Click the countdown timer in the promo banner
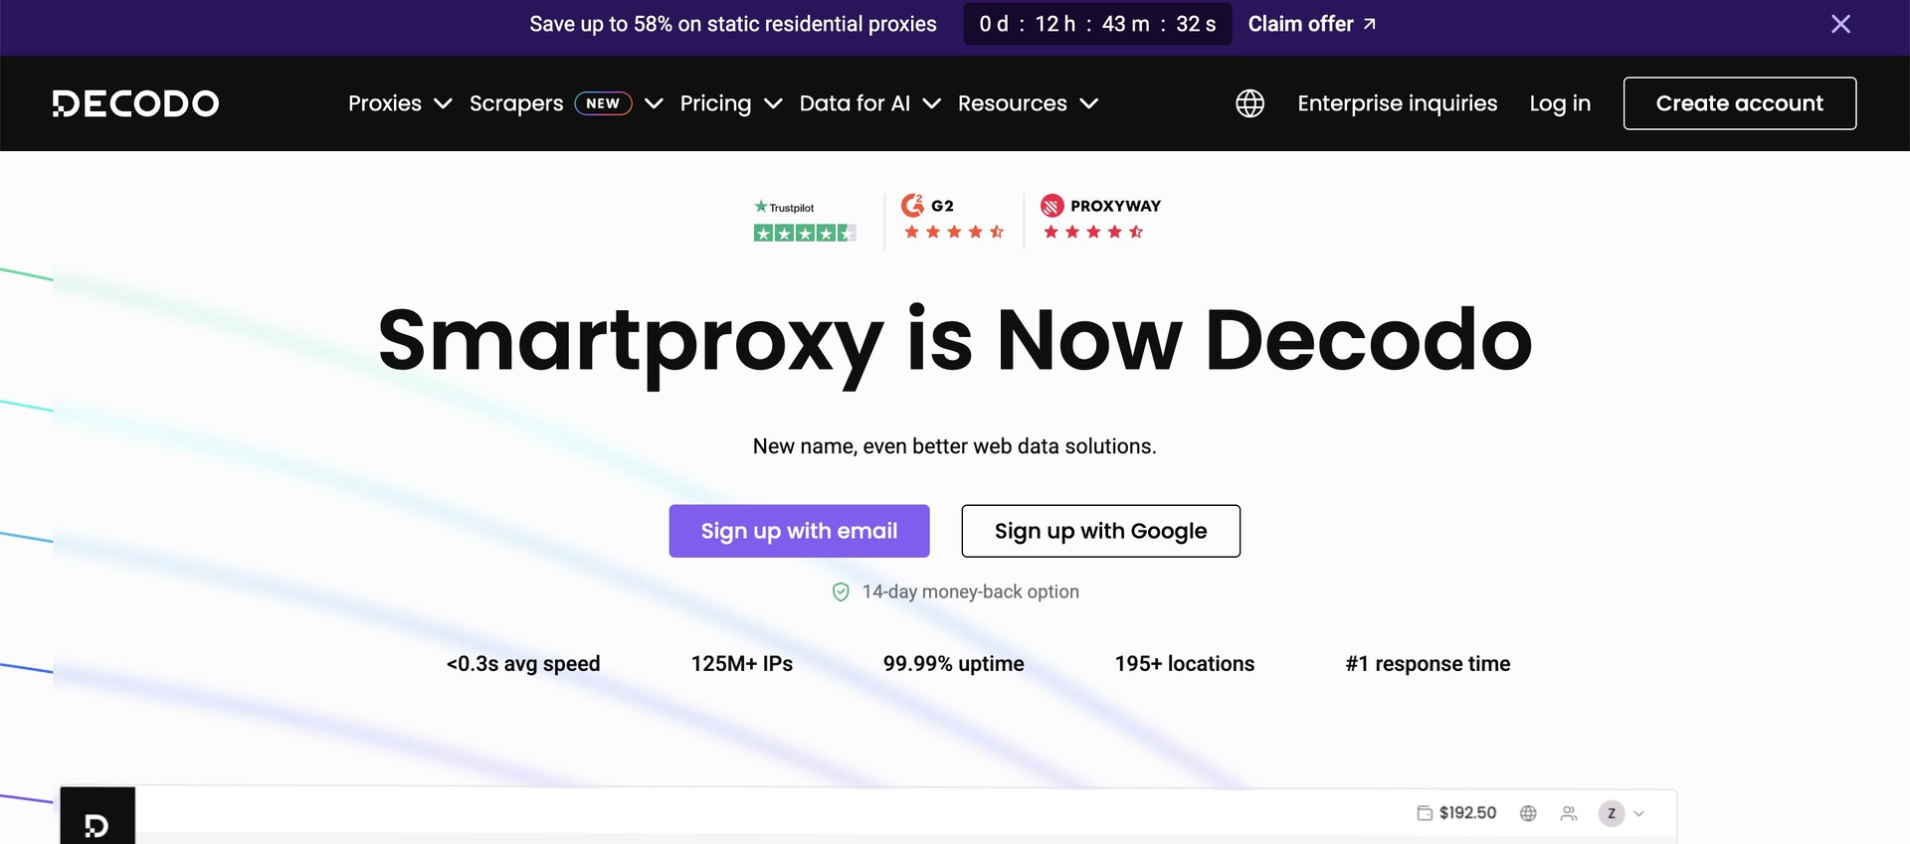Screen dimensions: 1910x844 [x=1097, y=24]
